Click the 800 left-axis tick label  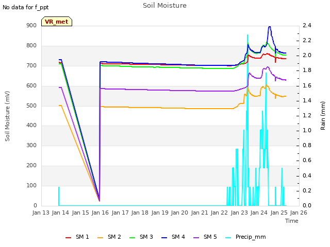coord(31,46)
